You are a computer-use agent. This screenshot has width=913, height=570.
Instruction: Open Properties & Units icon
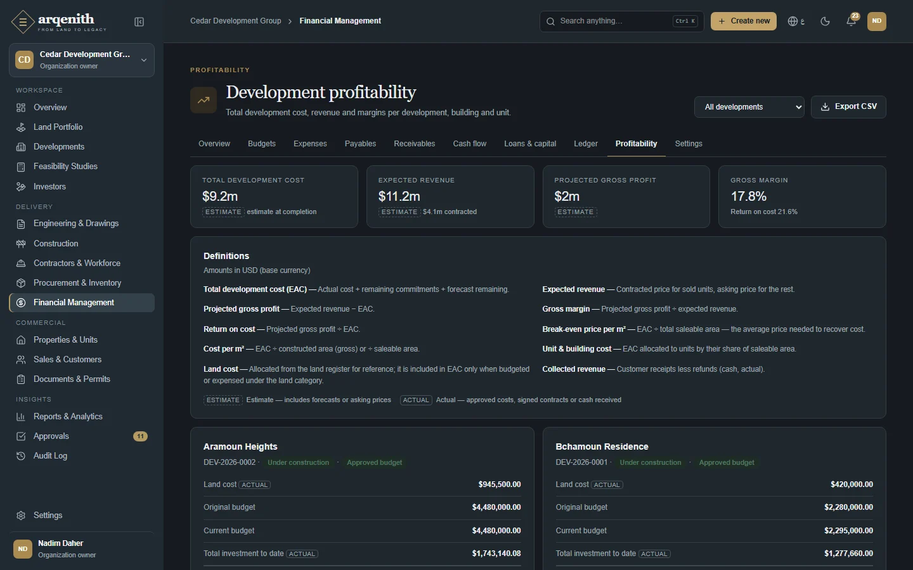click(21, 340)
